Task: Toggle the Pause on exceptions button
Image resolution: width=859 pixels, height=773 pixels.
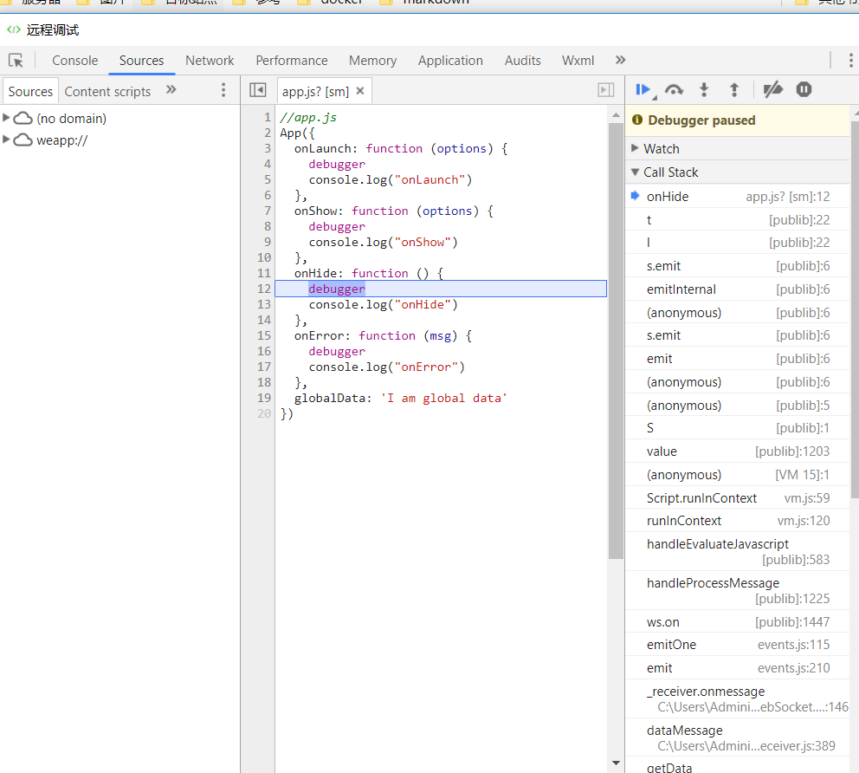Action: click(x=804, y=89)
